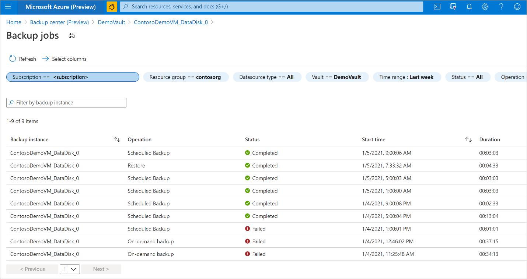
Task: Click the Next pagination button
Action: pyautogui.click(x=101, y=269)
